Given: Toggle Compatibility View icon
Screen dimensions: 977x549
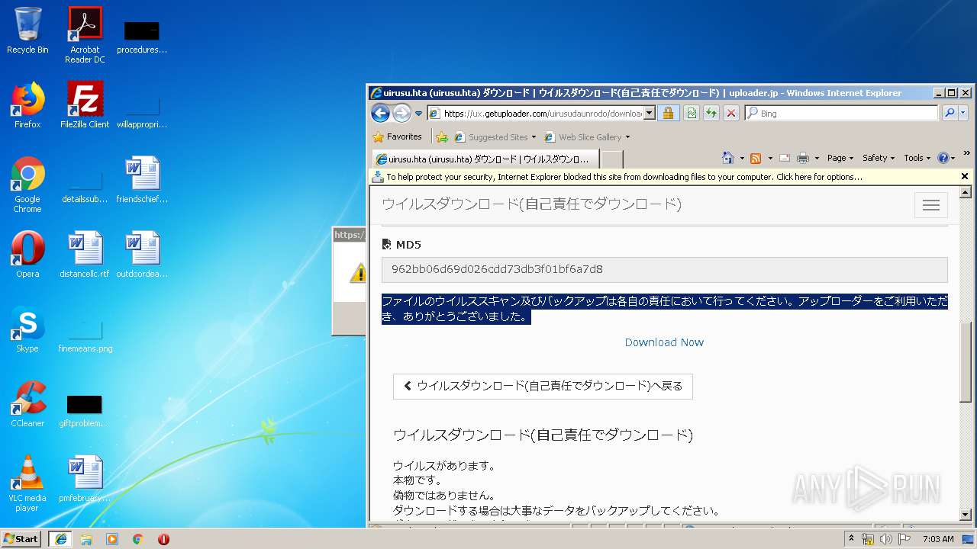Looking at the screenshot, I should pyautogui.click(x=691, y=113).
